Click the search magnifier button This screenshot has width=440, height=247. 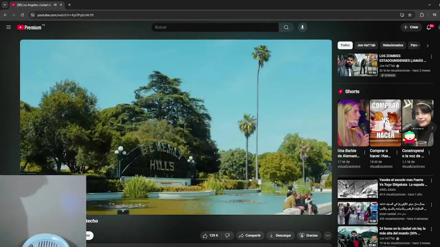coord(286,27)
